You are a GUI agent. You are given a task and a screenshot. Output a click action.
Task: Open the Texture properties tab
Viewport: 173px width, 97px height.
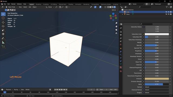click(121, 71)
